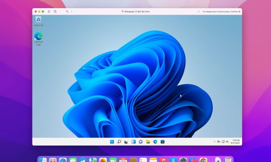
Task: Minimize the VM window with yellow button
Action: click(39, 12)
